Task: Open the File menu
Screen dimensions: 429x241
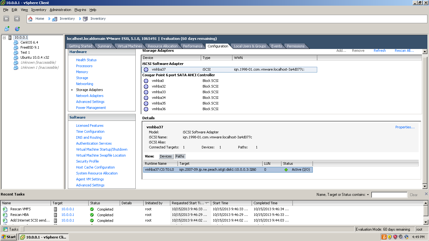Action: (6, 10)
